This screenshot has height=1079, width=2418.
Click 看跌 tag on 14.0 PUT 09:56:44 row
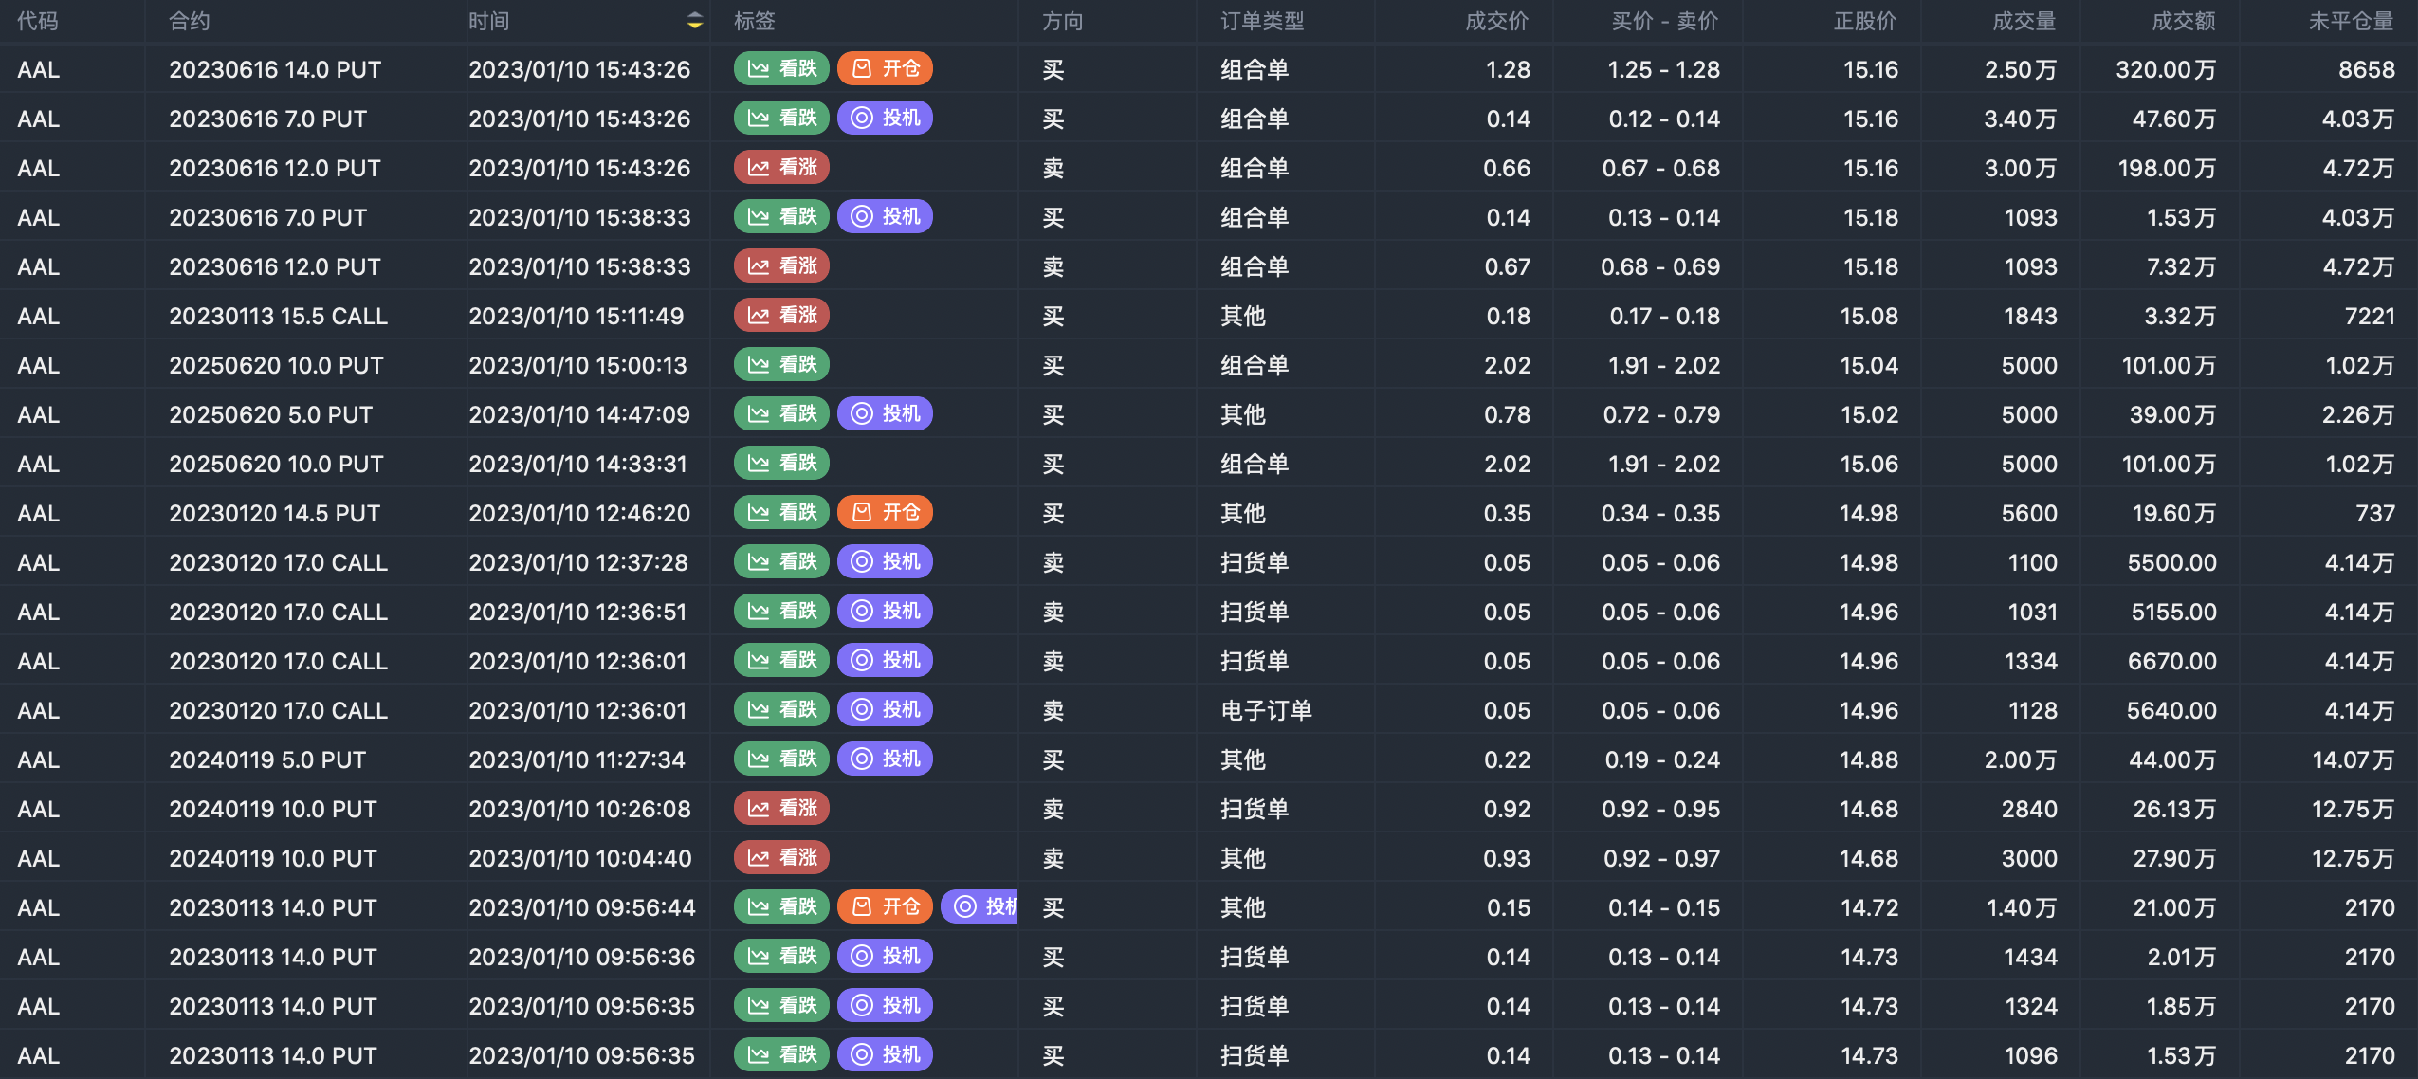(x=782, y=906)
